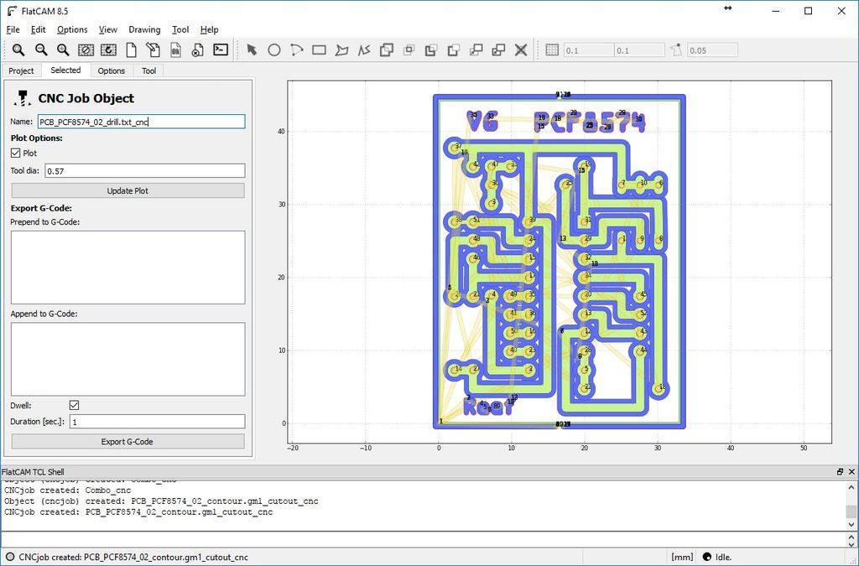Switch to the Options tab
The width and height of the screenshot is (859, 566).
[x=112, y=70]
